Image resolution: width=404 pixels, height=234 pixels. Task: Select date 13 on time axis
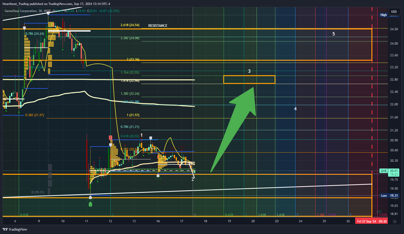[134, 221]
